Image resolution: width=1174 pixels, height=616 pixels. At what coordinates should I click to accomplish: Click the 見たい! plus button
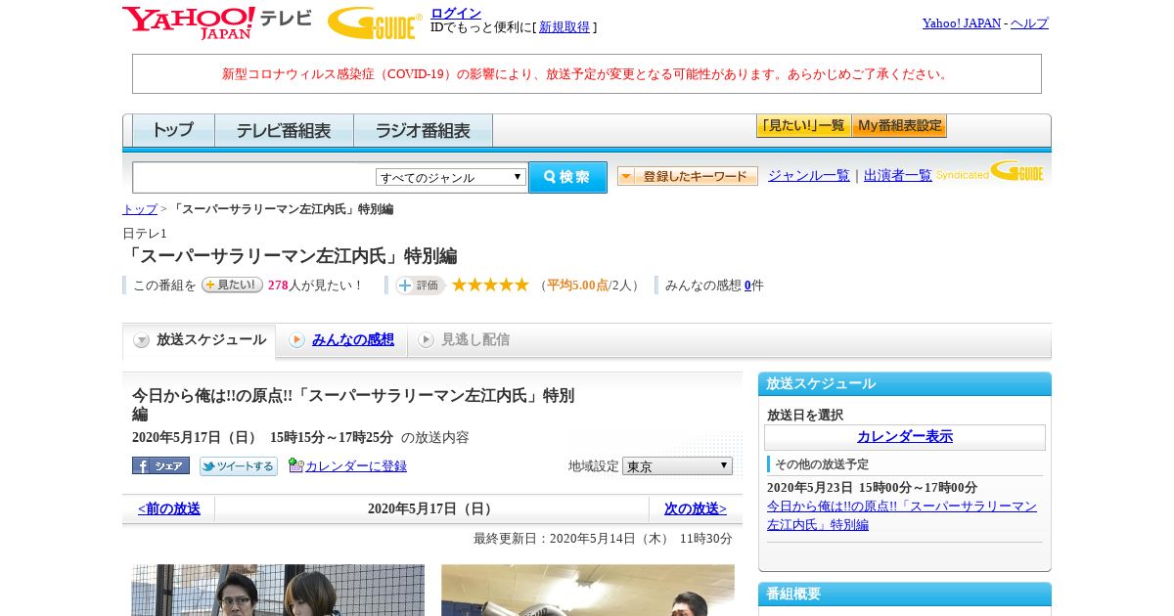tap(232, 285)
